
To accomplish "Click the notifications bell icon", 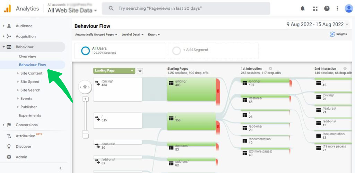I will pyautogui.click(x=303, y=8).
